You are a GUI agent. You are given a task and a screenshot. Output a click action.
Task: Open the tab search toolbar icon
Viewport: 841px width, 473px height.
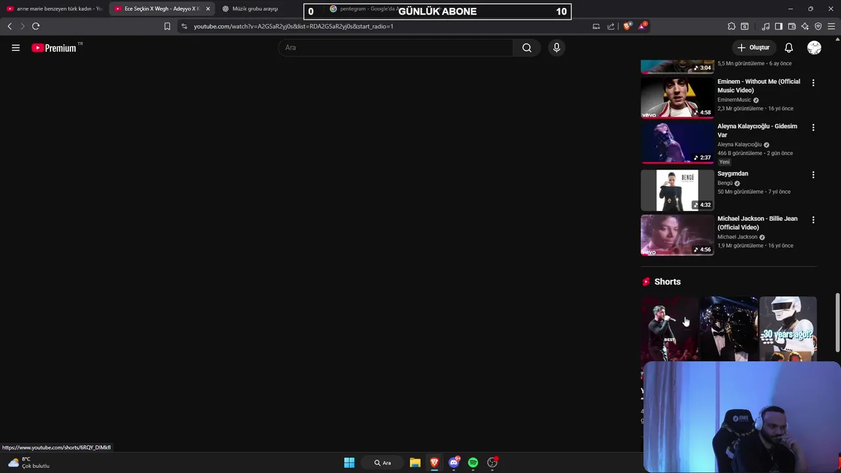click(744, 26)
